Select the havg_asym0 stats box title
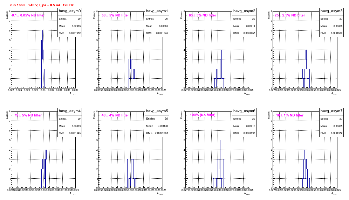This screenshot has width=349, height=200. (70, 11)
